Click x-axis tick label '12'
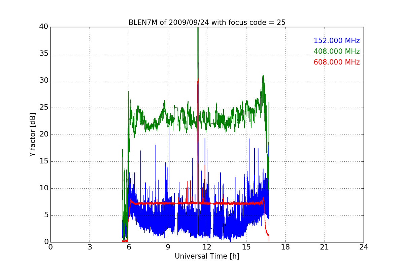 coord(207,247)
